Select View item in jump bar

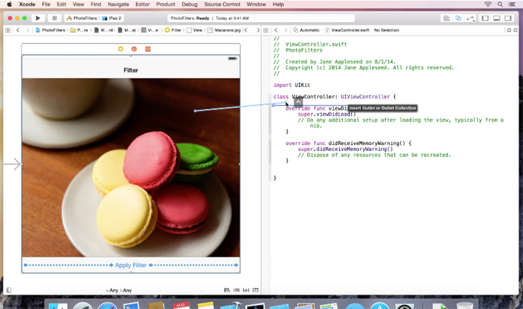[x=195, y=30]
